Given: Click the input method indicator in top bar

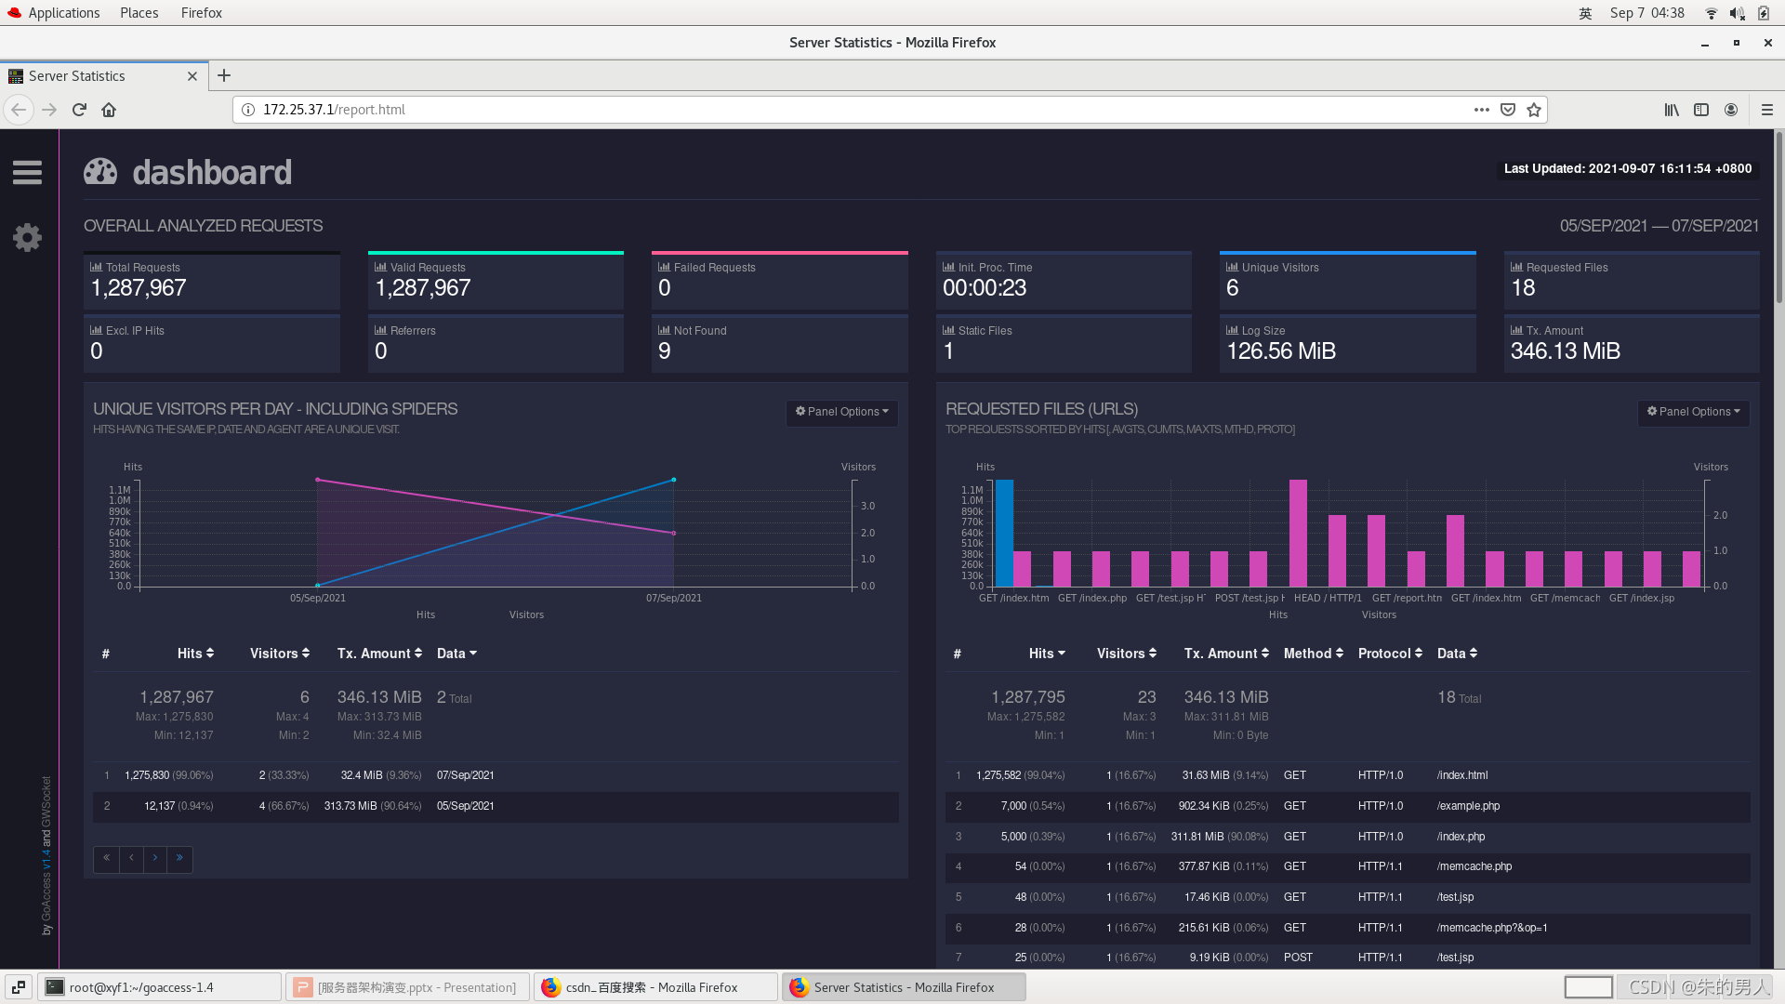Looking at the screenshot, I should point(1585,13).
